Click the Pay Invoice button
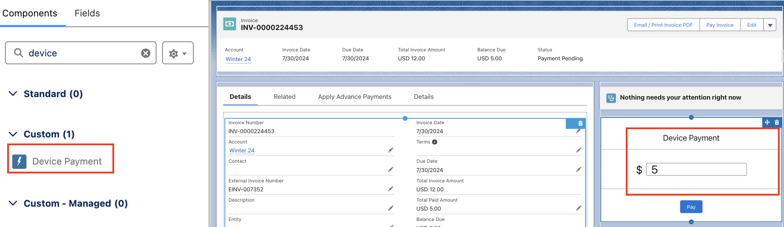This screenshot has height=227, width=784. [720, 25]
